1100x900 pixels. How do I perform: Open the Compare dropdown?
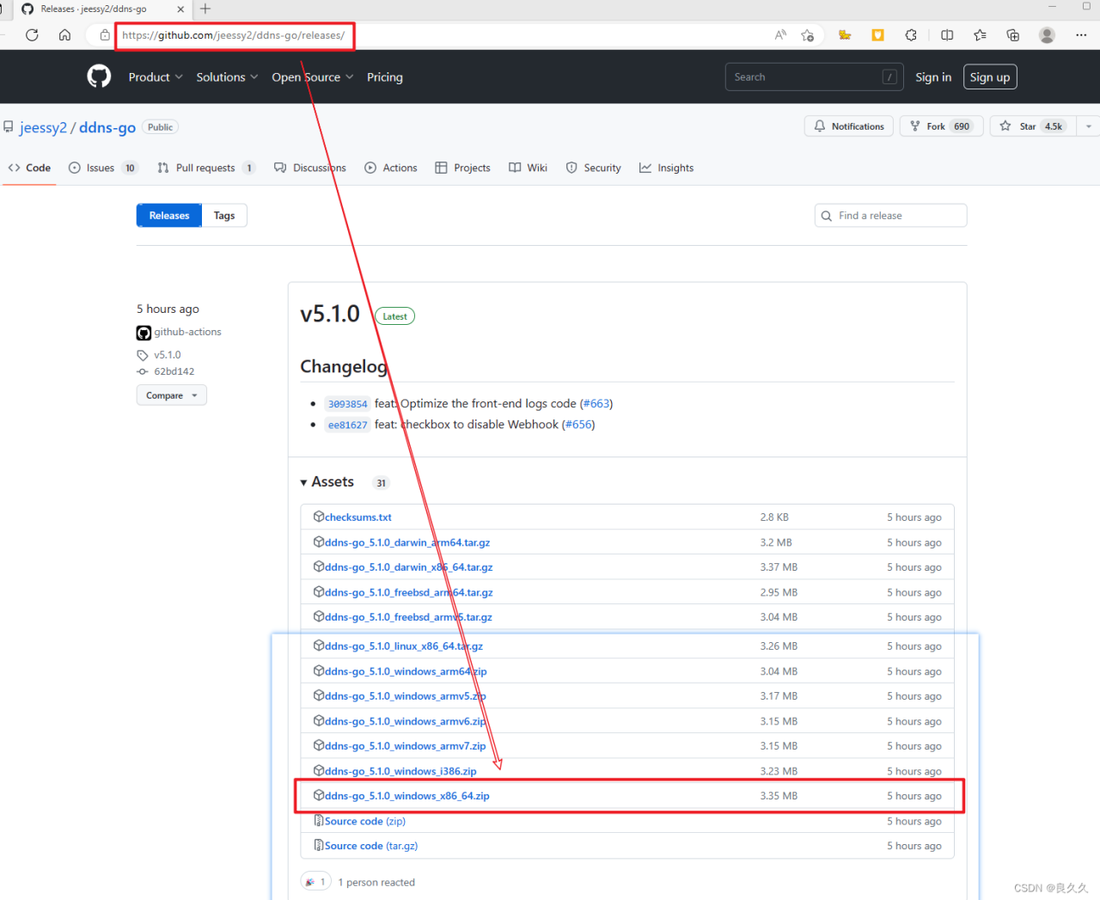[171, 395]
